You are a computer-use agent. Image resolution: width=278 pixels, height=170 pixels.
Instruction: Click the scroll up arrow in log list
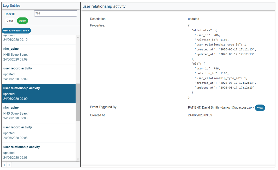[78, 38]
